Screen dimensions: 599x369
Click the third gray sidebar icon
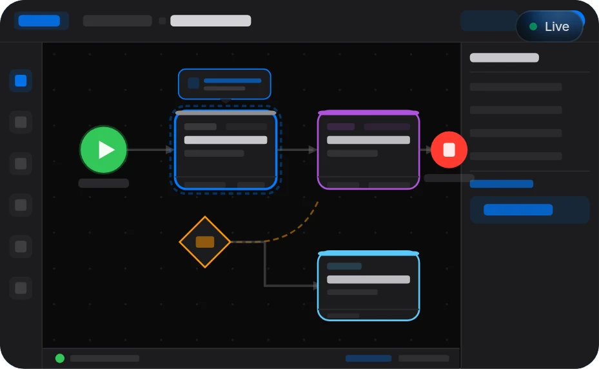tap(21, 164)
